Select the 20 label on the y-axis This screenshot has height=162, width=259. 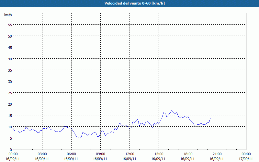(x=10, y=104)
